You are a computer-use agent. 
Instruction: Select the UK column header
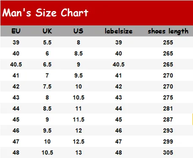[x=47, y=31]
